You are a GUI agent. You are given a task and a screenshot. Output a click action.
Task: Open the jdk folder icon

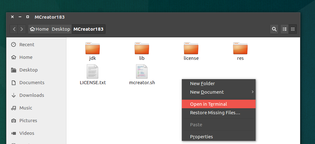coord(92,48)
